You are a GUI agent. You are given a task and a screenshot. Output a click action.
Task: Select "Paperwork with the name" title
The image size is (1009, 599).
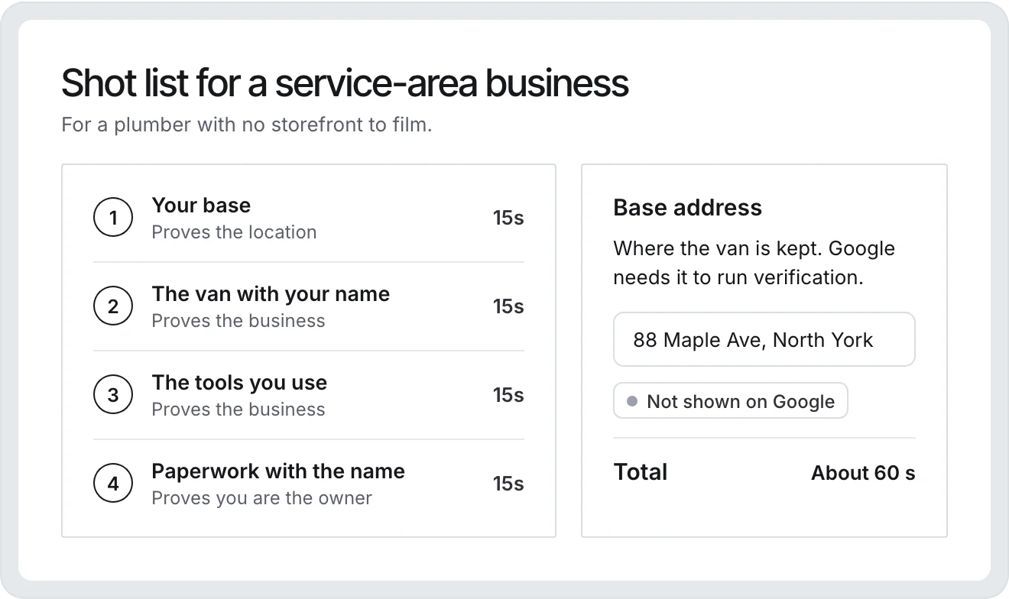(278, 471)
